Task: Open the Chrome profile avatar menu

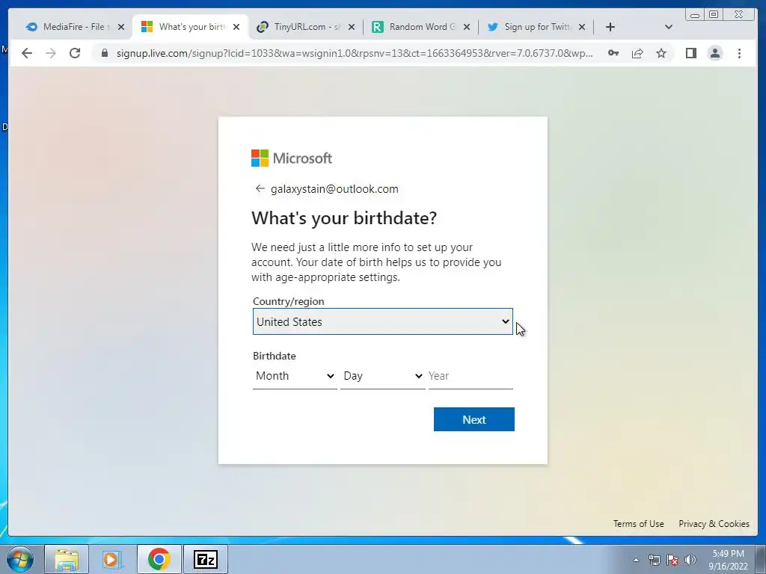Action: coord(714,53)
